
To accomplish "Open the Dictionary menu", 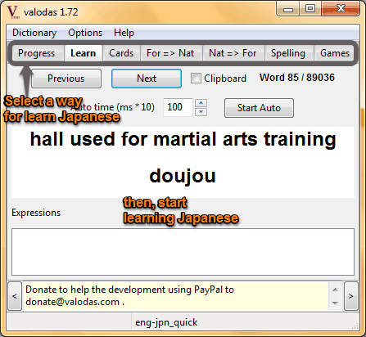I will tap(34, 33).
